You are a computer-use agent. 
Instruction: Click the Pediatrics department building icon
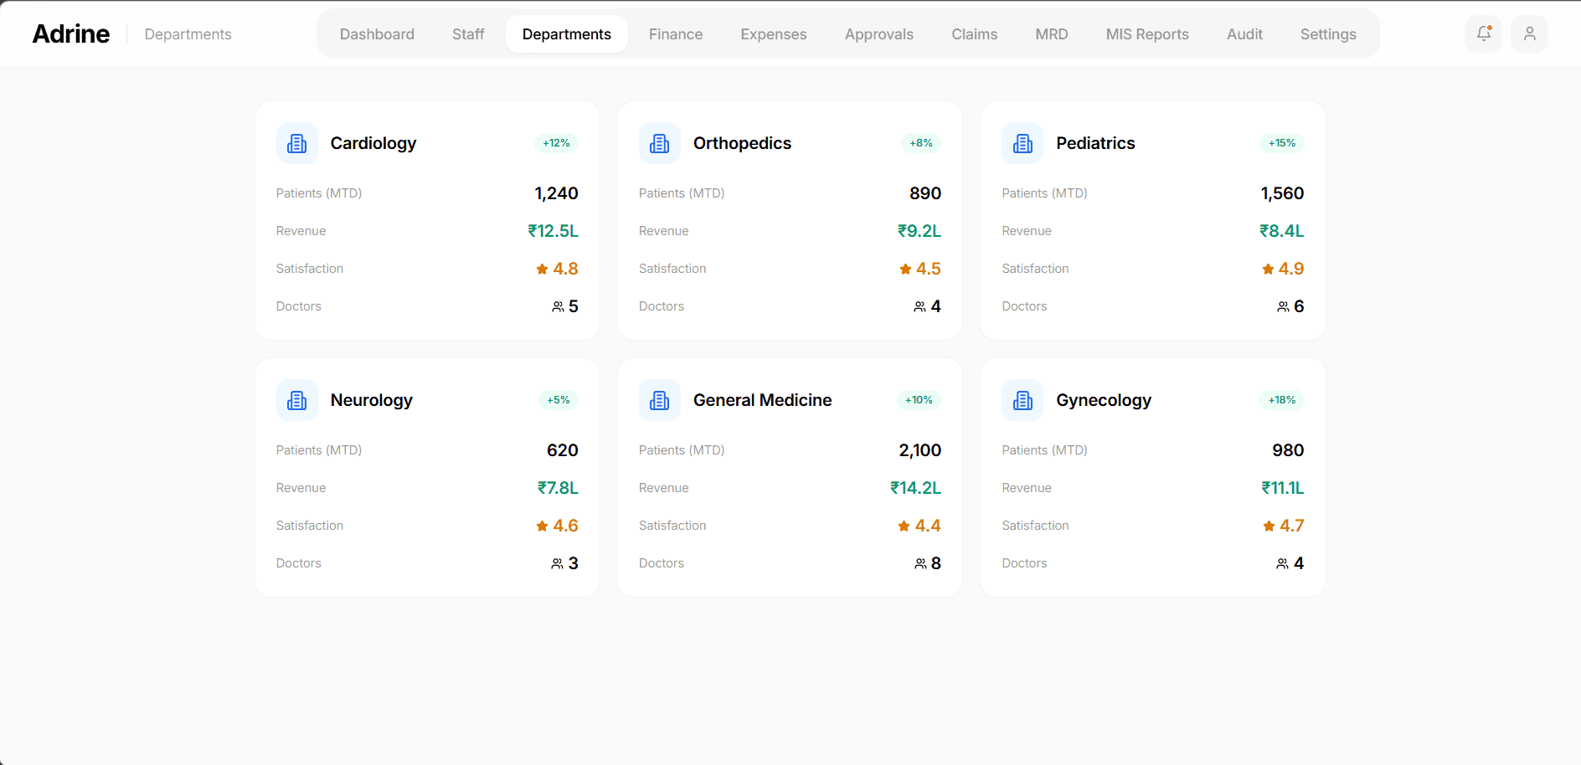coord(1022,143)
